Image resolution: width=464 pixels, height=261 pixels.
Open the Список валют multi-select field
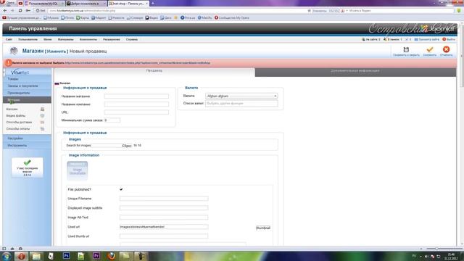click(x=241, y=103)
